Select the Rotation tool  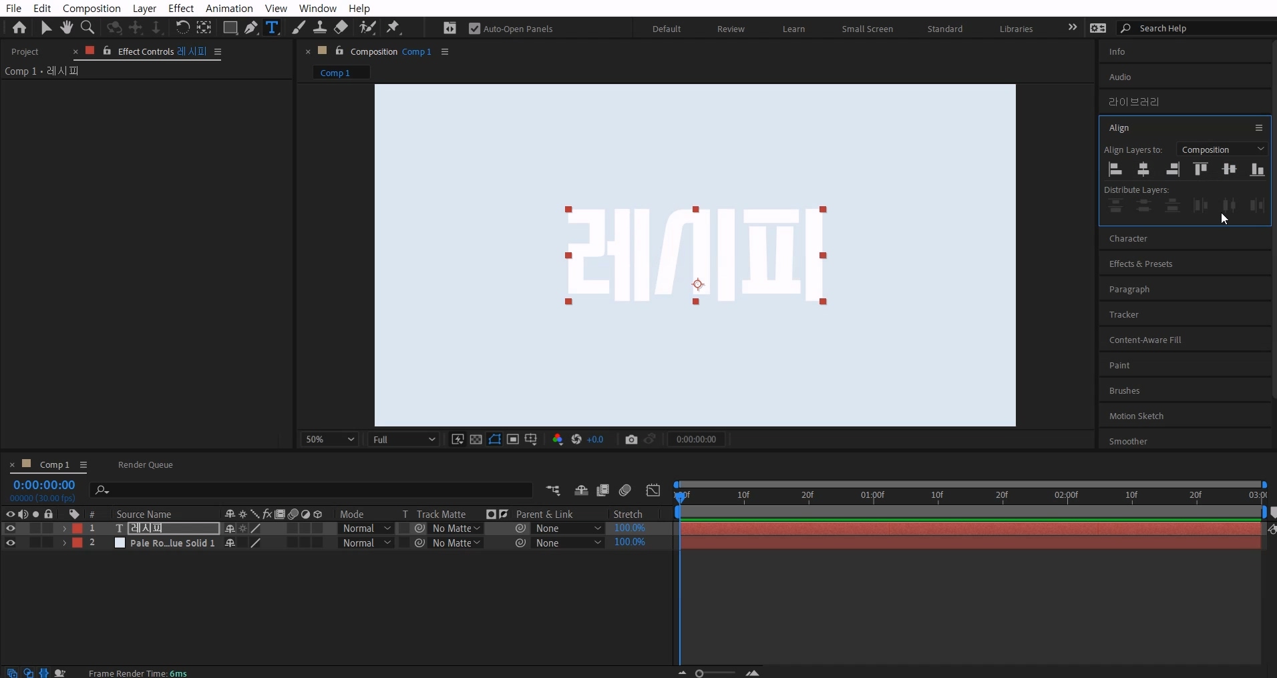[182, 28]
